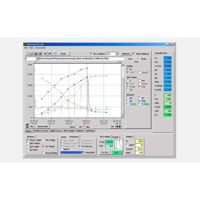Click the New file toolbar icon

27,54
